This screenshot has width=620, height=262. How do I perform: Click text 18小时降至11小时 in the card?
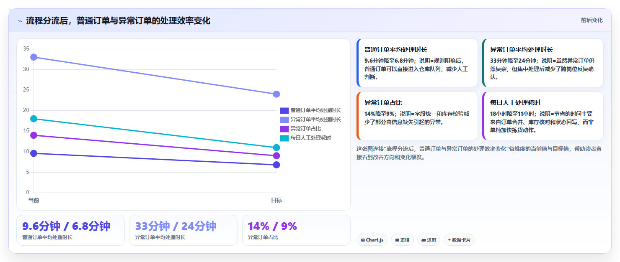click(x=513, y=114)
